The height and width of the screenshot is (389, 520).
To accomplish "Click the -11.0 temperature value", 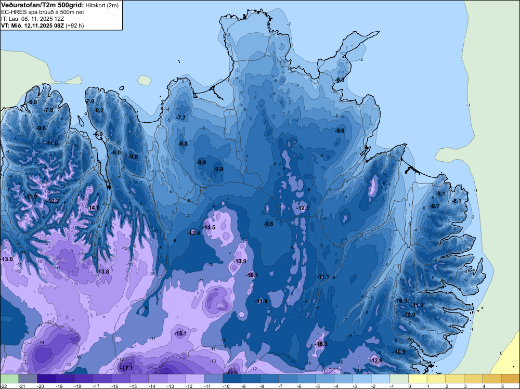I will (x=51, y=143).
